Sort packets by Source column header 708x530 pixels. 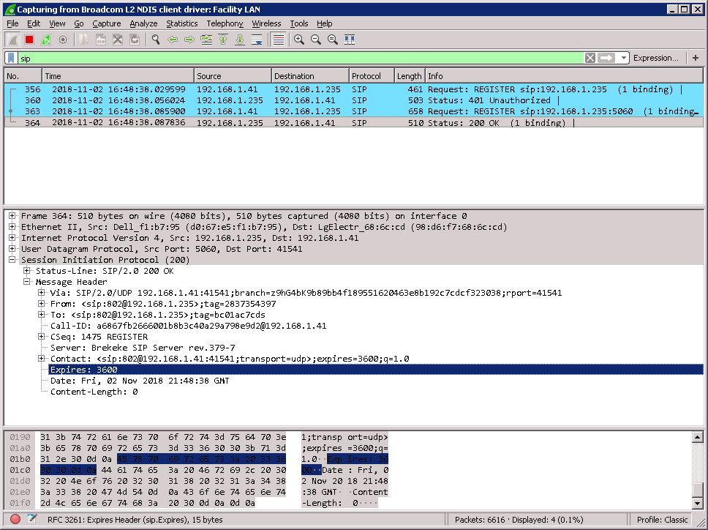[x=233, y=76]
